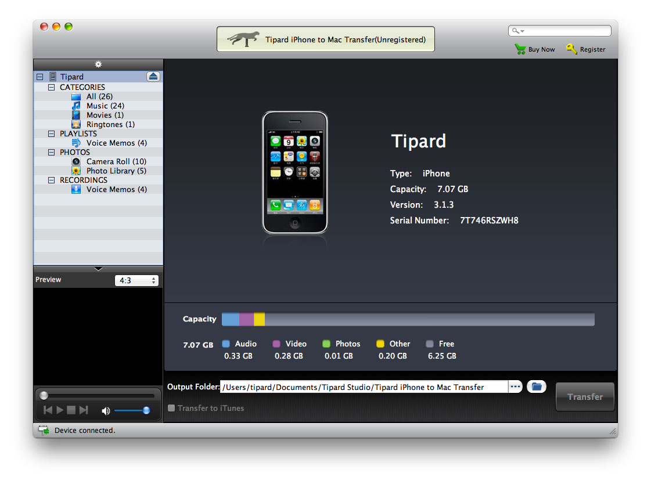Click the serial number 7T746RSZWH8
The width and height of the screenshot is (651, 484).
tap(489, 220)
